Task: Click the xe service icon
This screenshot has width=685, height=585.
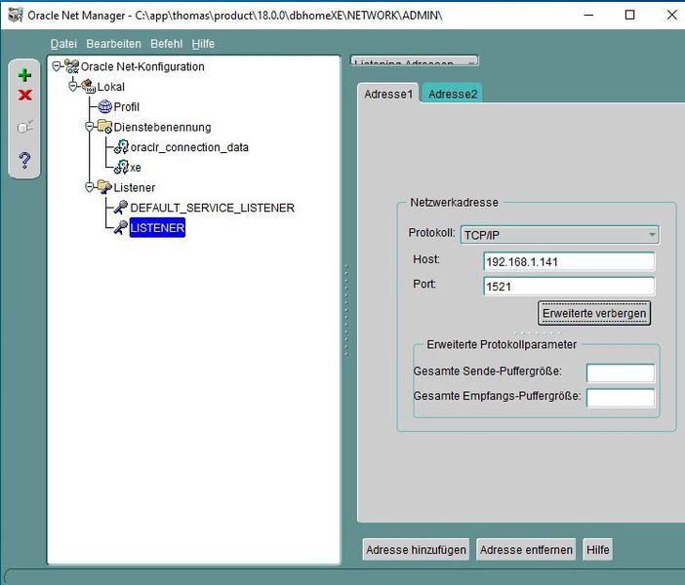Action: pyautogui.click(x=121, y=167)
